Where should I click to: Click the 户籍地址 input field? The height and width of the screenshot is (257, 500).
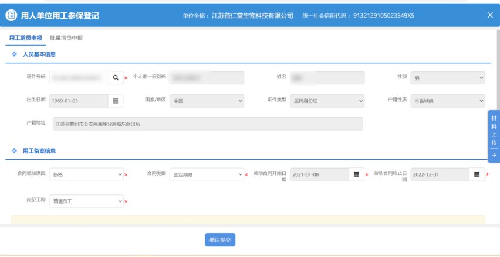click(x=206, y=124)
